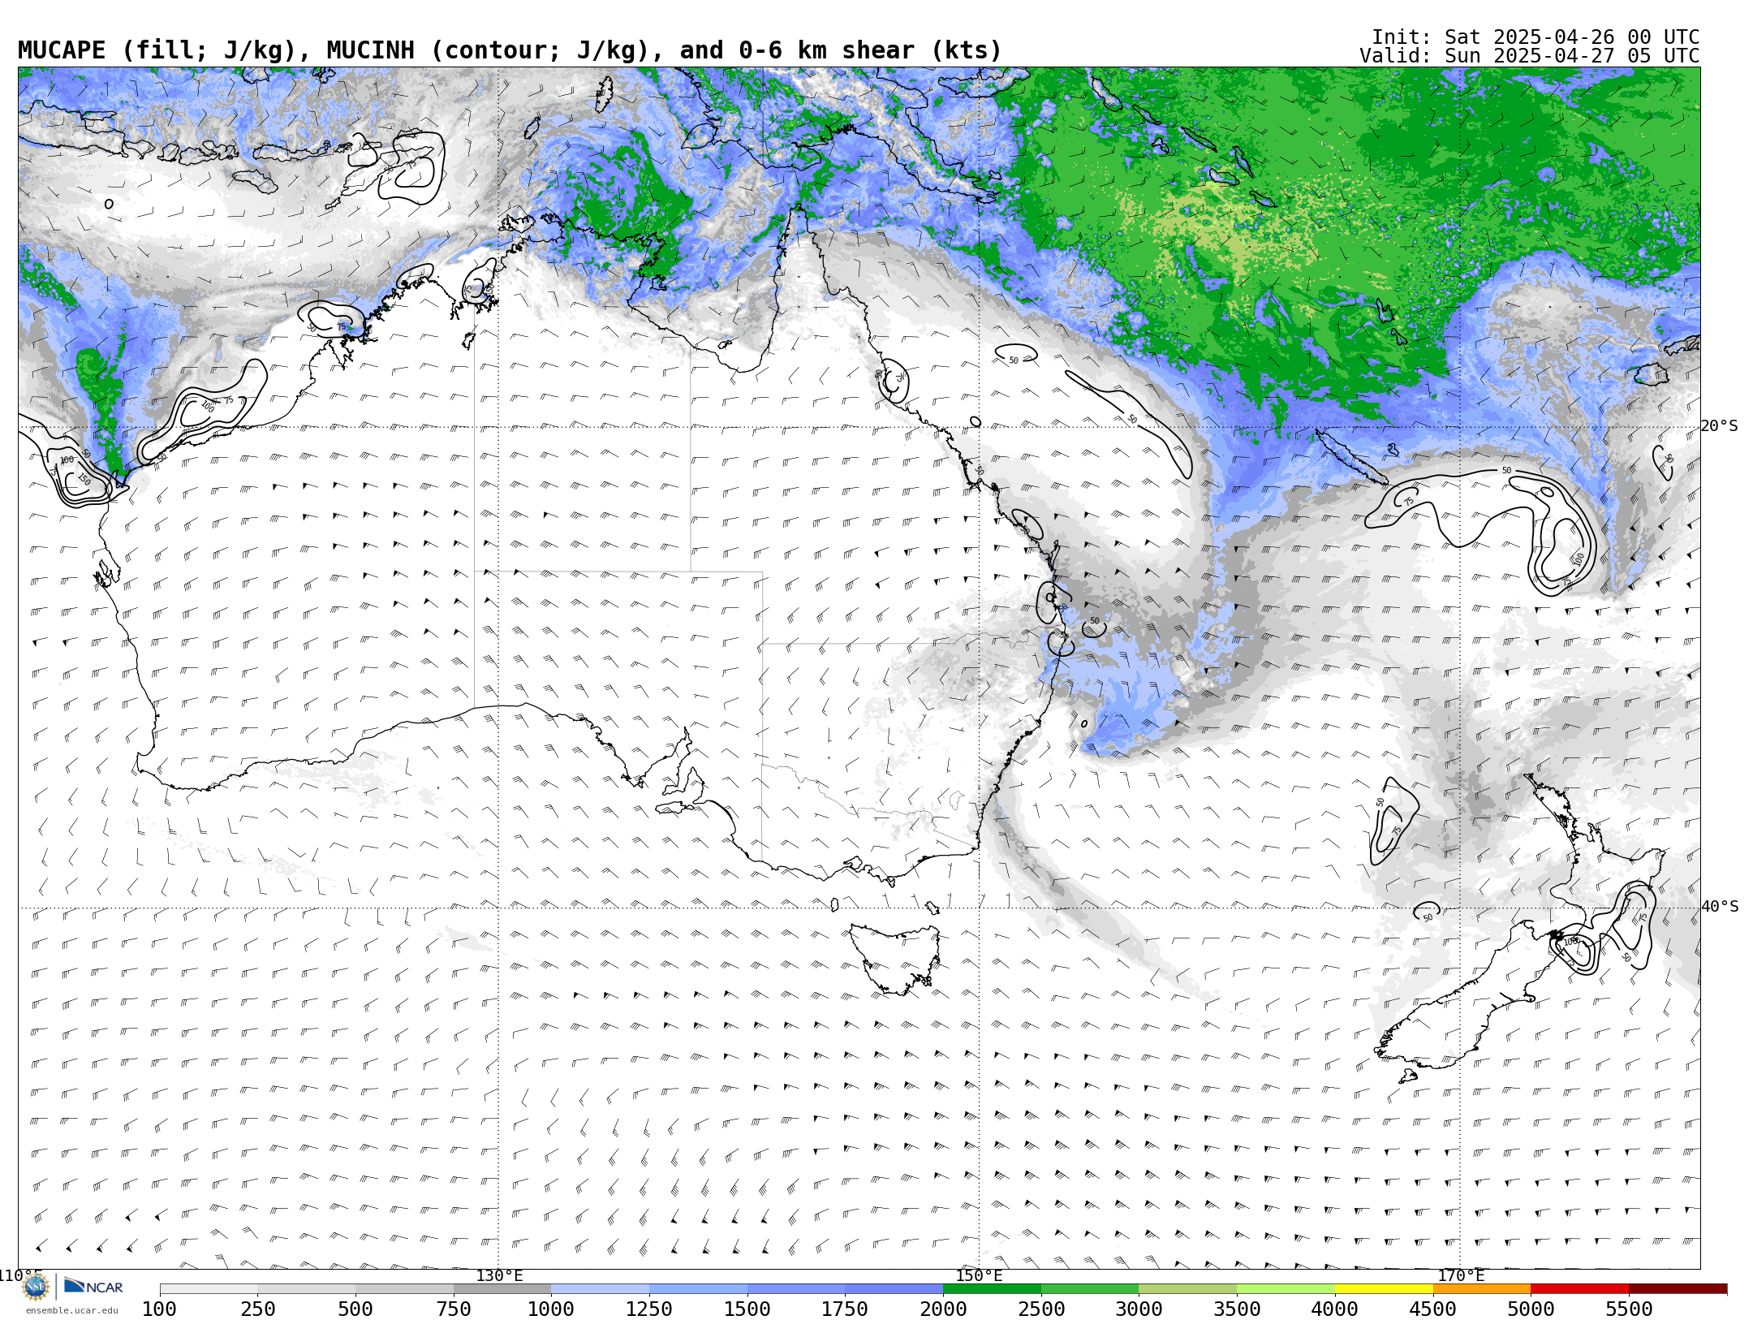Viewport: 1753px width, 1320px height.
Task: Pick the dark green 2000–2500 colorbar segment
Action: (992, 1289)
